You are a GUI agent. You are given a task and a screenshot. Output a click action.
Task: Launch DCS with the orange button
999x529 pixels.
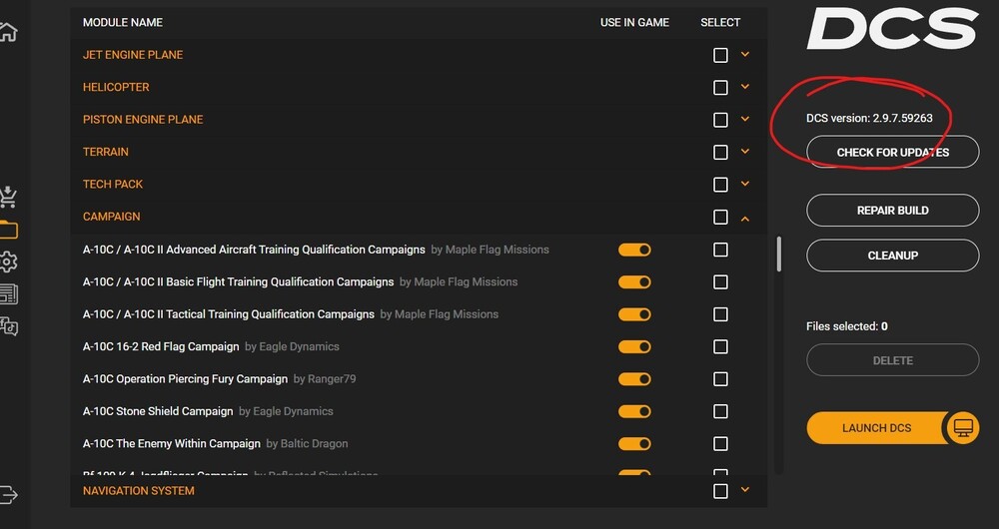(x=877, y=428)
